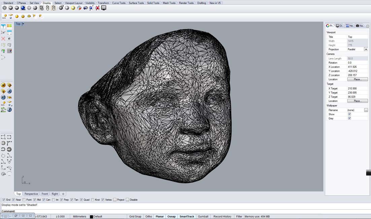Click the Camera Location Place button
The image size is (371, 219).
coord(358,79)
